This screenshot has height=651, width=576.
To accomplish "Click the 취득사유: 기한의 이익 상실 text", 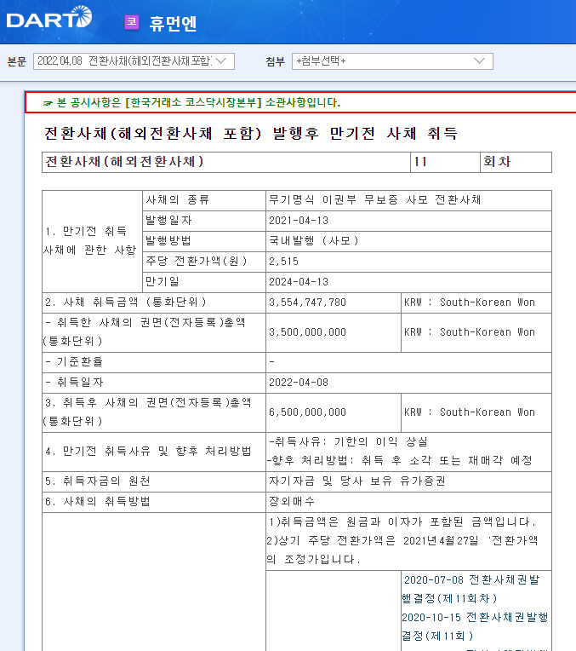I will [x=348, y=441].
